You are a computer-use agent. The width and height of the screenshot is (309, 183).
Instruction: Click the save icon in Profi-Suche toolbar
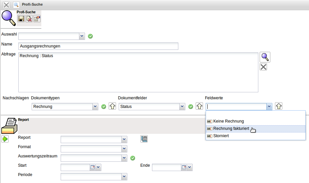21,19
